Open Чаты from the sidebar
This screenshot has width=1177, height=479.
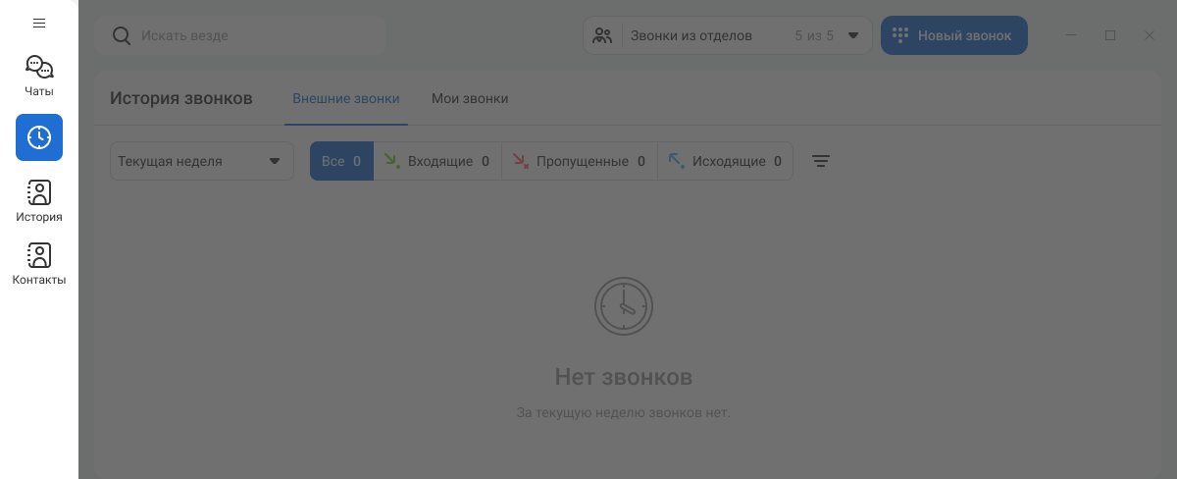pos(39,76)
